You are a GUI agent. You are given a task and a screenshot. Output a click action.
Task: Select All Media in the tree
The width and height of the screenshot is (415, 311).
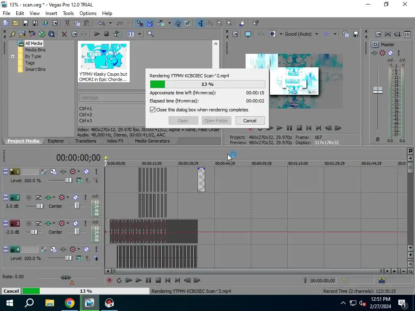tap(34, 43)
